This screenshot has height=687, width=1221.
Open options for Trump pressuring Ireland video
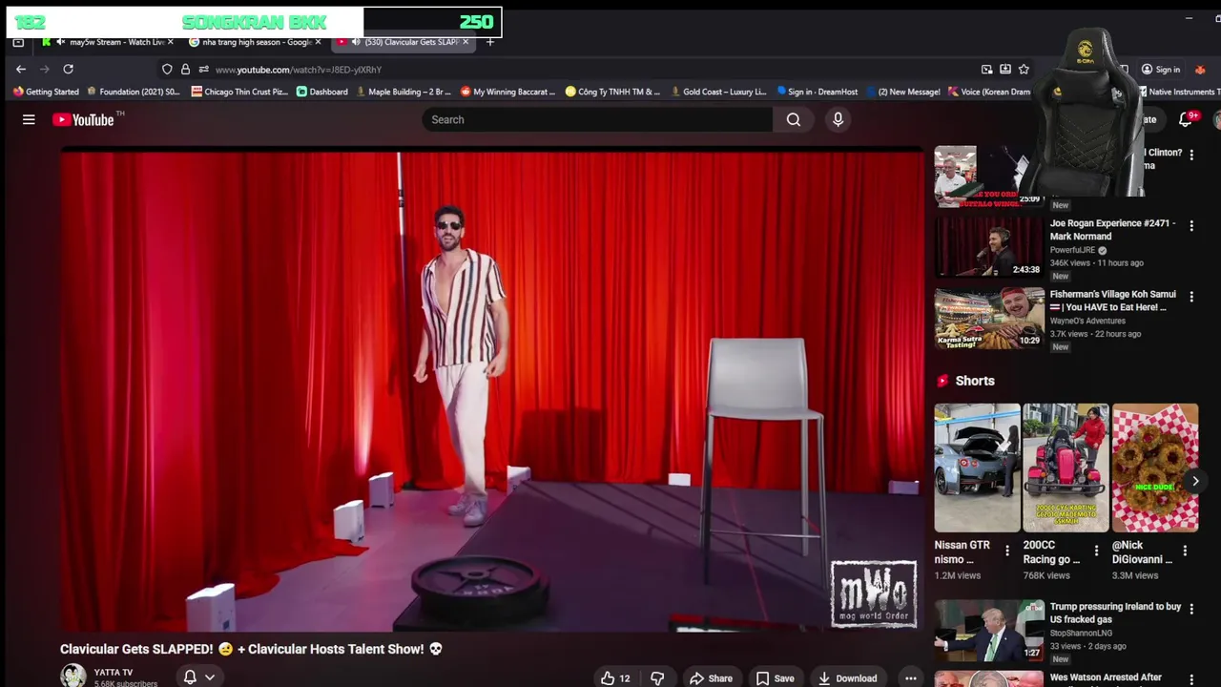point(1191,609)
